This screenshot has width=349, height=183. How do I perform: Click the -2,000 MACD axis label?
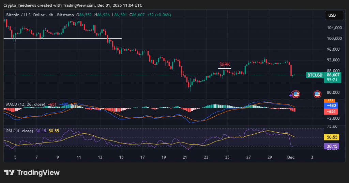pos(333,118)
